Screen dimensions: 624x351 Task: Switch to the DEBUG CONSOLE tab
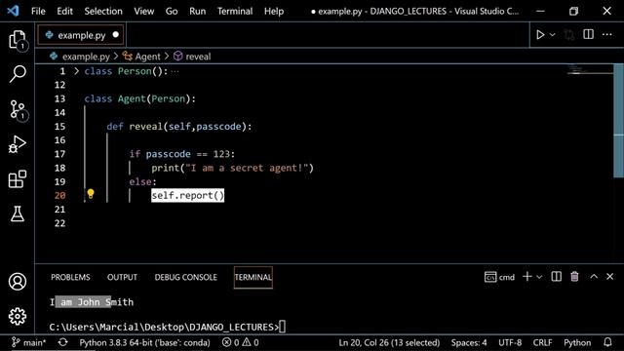point(186,277)
